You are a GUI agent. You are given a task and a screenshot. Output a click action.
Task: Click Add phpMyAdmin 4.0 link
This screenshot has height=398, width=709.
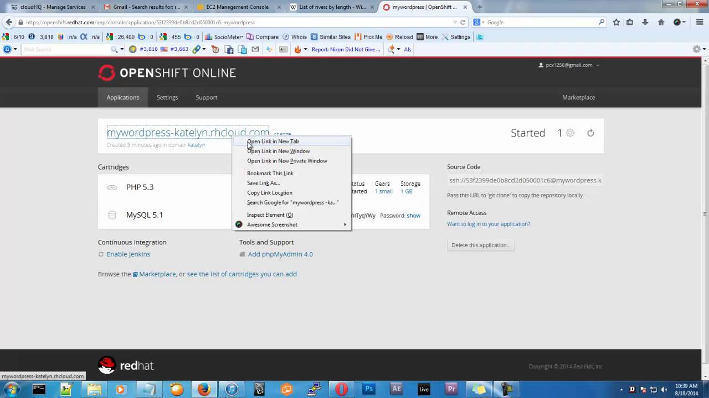(280, 254)
